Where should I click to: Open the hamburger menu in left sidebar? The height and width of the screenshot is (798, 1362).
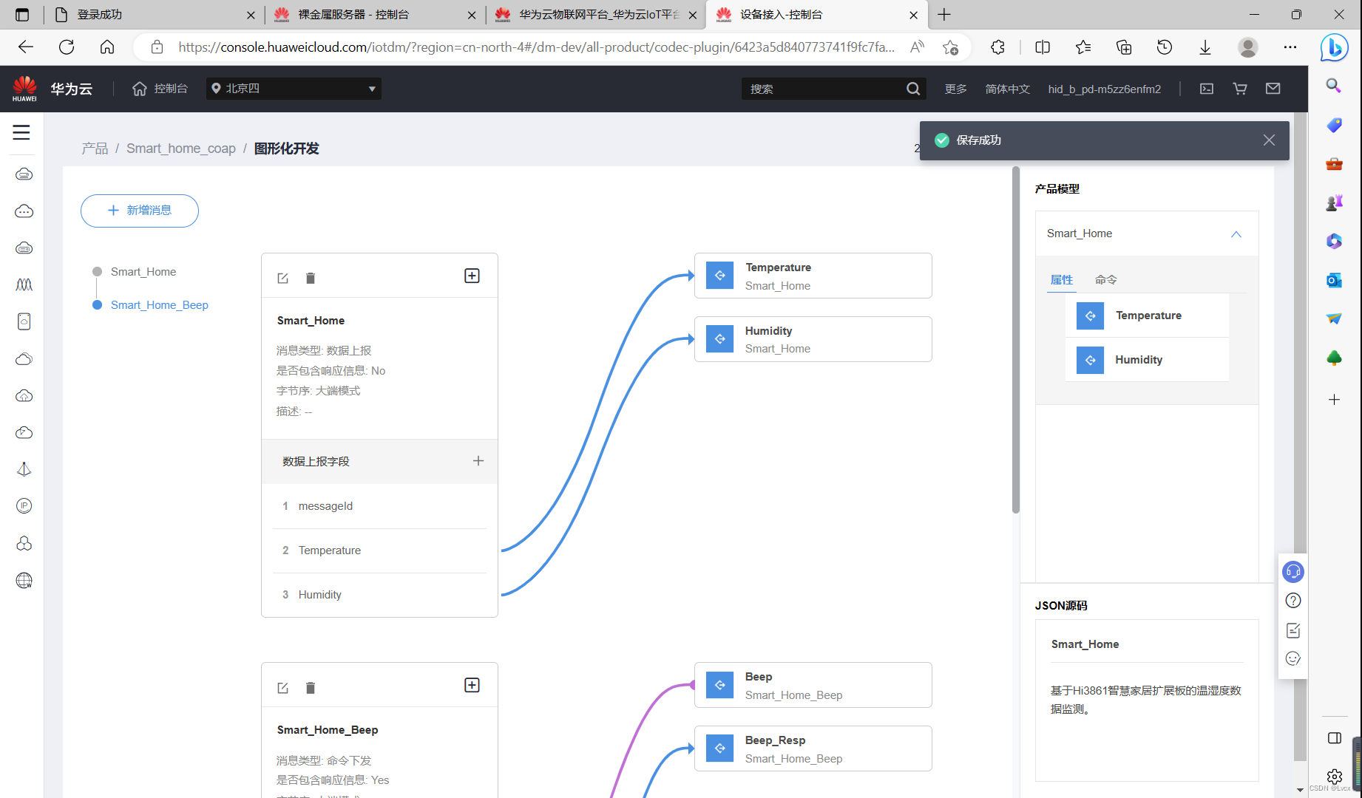(21, 133)
